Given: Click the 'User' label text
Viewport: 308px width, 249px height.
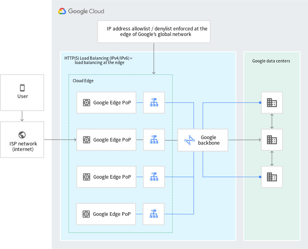Looking at the screenshot, I should pyautogui.click(x=23, y=96).
